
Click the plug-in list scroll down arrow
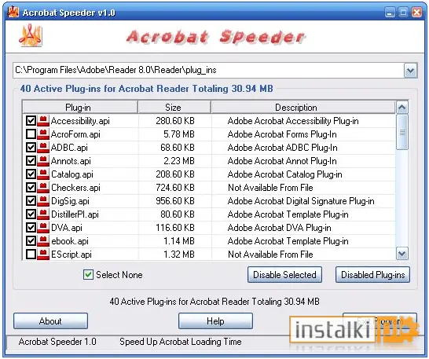[402, 254]
